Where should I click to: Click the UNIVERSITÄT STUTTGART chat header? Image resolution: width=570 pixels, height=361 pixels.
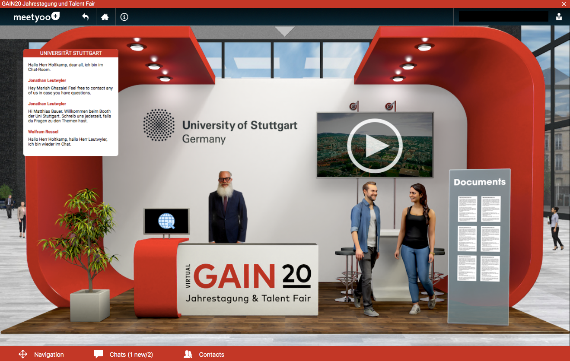(71, 53)
